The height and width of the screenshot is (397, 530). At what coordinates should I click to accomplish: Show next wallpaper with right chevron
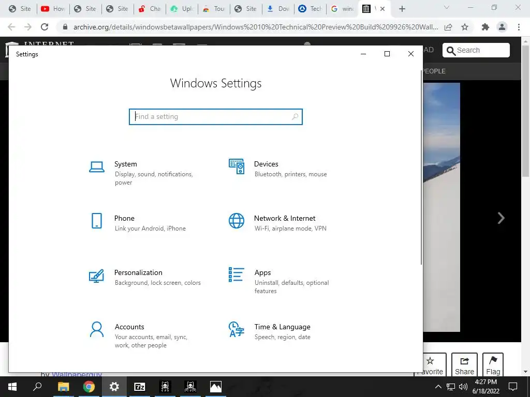coord(501,218)
